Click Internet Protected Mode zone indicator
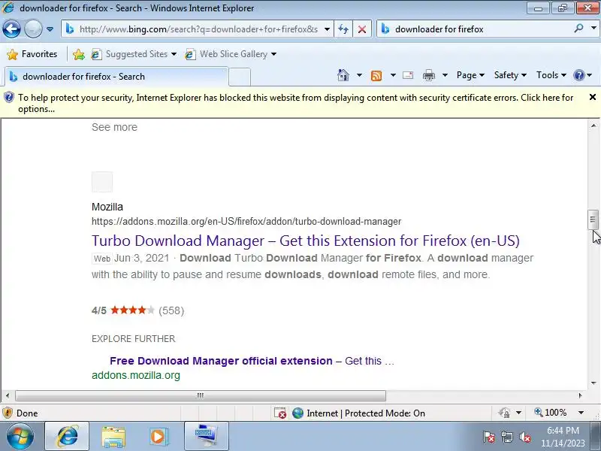Viewport: 601px width, 451px height. 359,413
